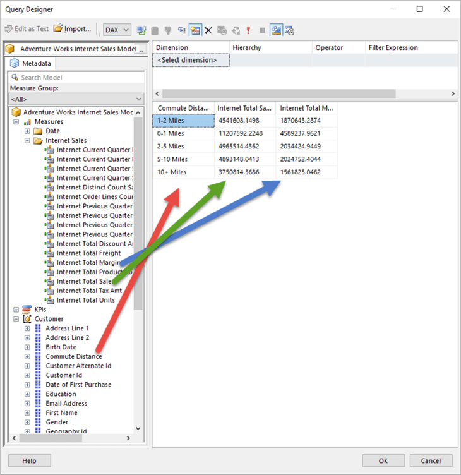Image resolution: width=461 pixels, height=475 pixels.
Task: Select Internet Total Sales measure in tree
Action: pyautogui.click(x=84, y=281)
